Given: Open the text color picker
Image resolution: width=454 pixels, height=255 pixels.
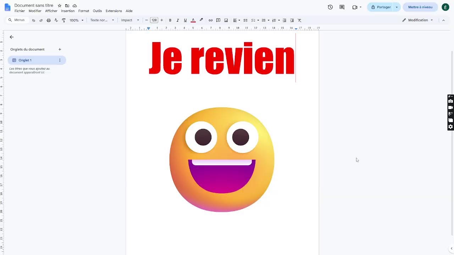Looking at the screenshot, I should pos(193,20).
